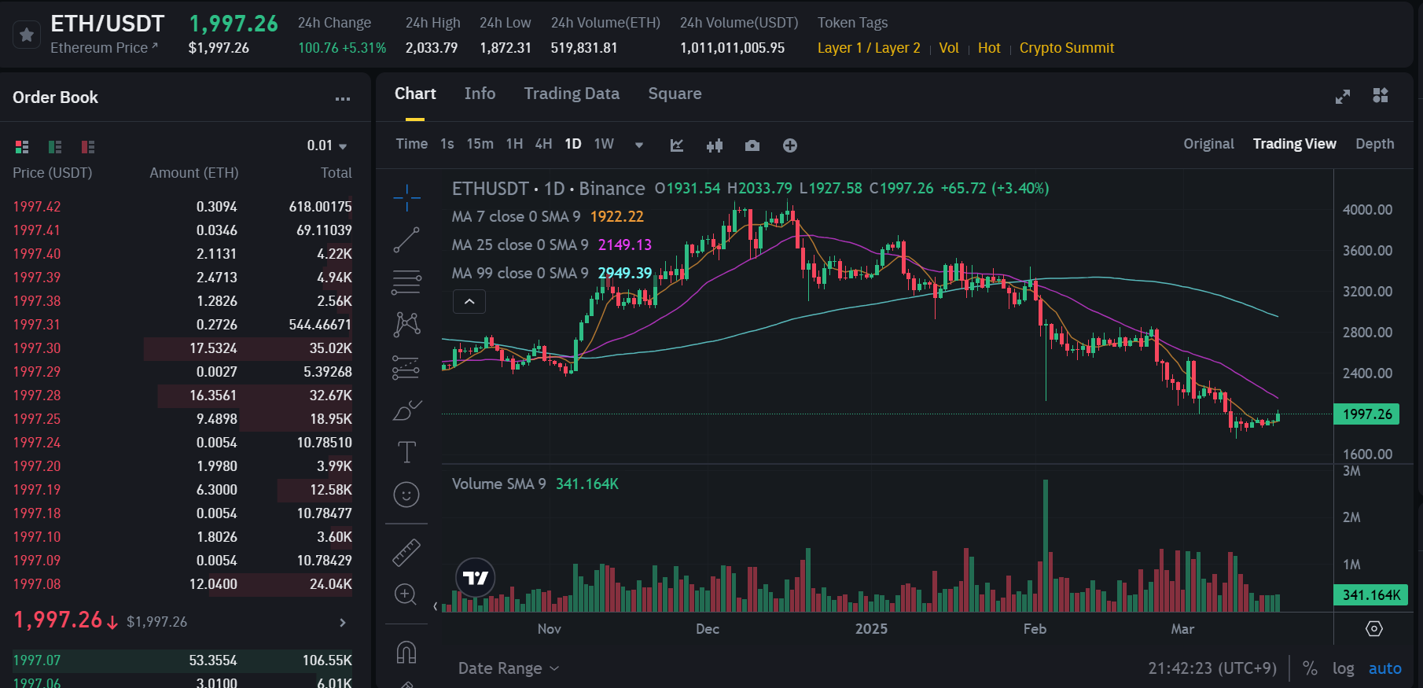This screenshot has height=688, width=1423.
Task: Select the crosshair cursor tool
Action: pyautogui.click(x=406, y=197)
